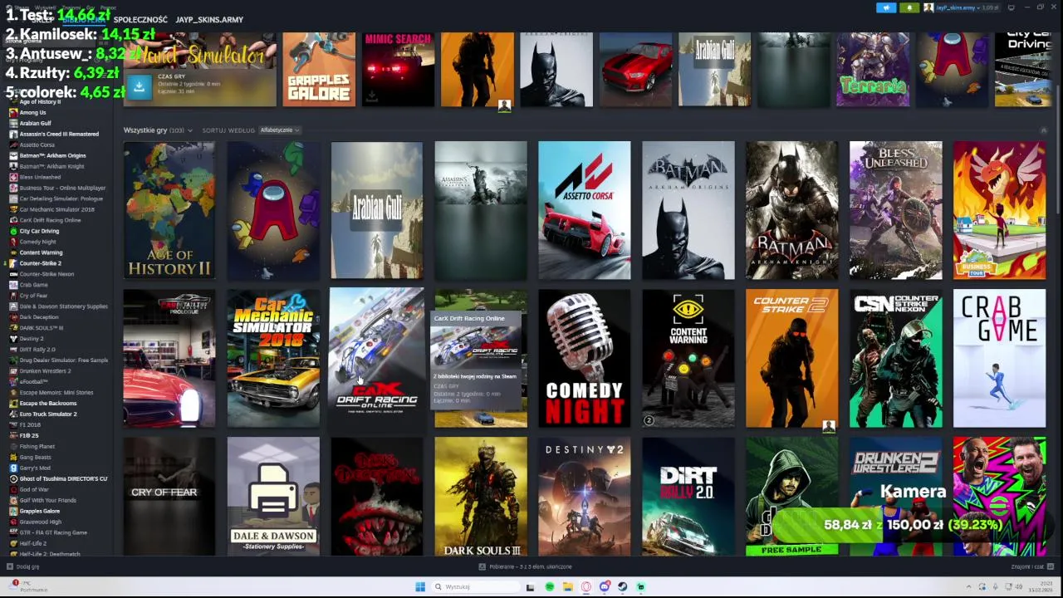Select Bless Unleashed in the sidebar

tap(40, 177)
